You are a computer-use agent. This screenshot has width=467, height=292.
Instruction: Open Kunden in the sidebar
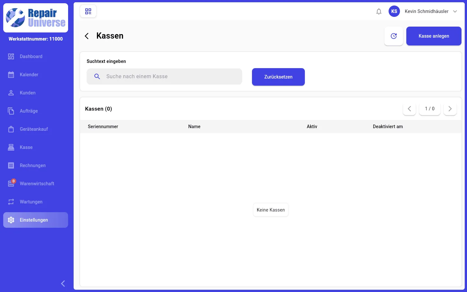[x=36, y=93]
